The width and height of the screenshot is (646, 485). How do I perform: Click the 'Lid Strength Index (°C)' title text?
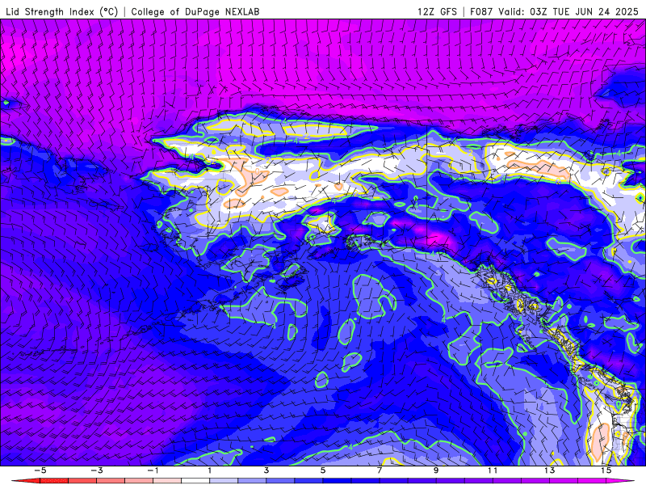pyautogui.click(x=62, y=11)
